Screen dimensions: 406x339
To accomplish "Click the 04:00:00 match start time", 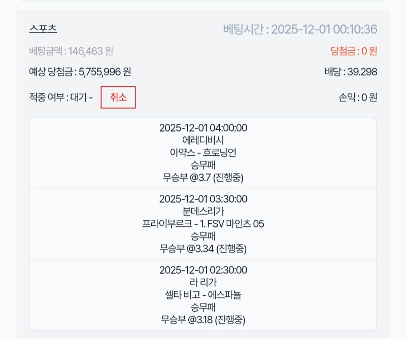I will (x=203, y=128).
